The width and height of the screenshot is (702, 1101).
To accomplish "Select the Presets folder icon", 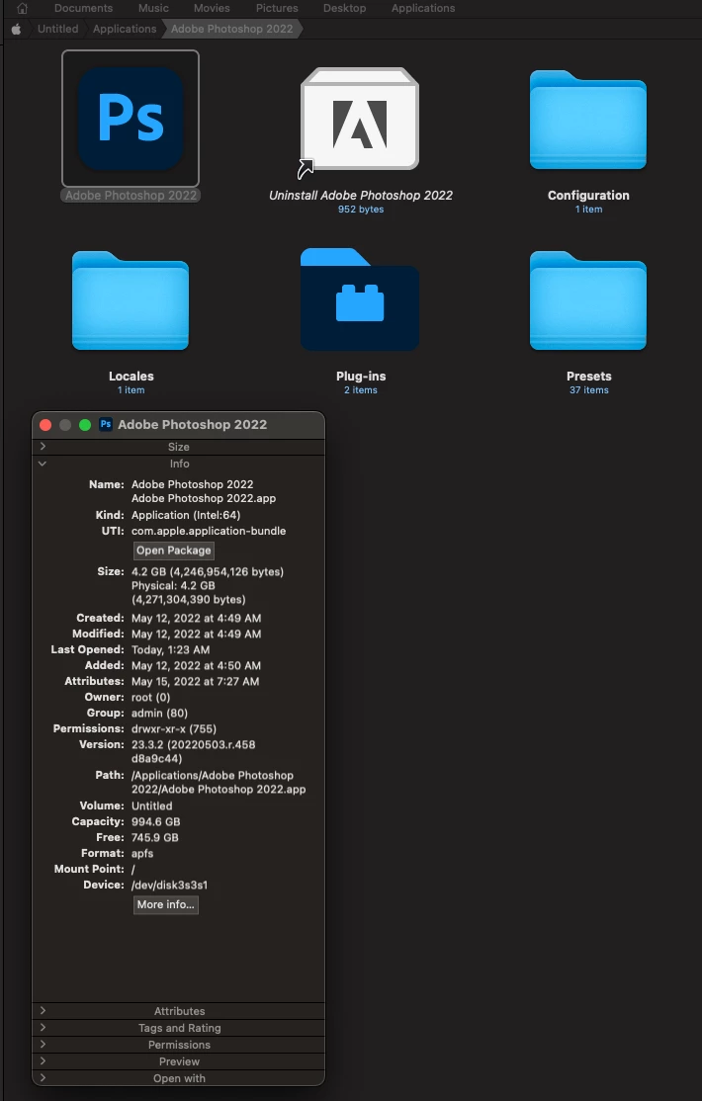I will click(588, 300).
